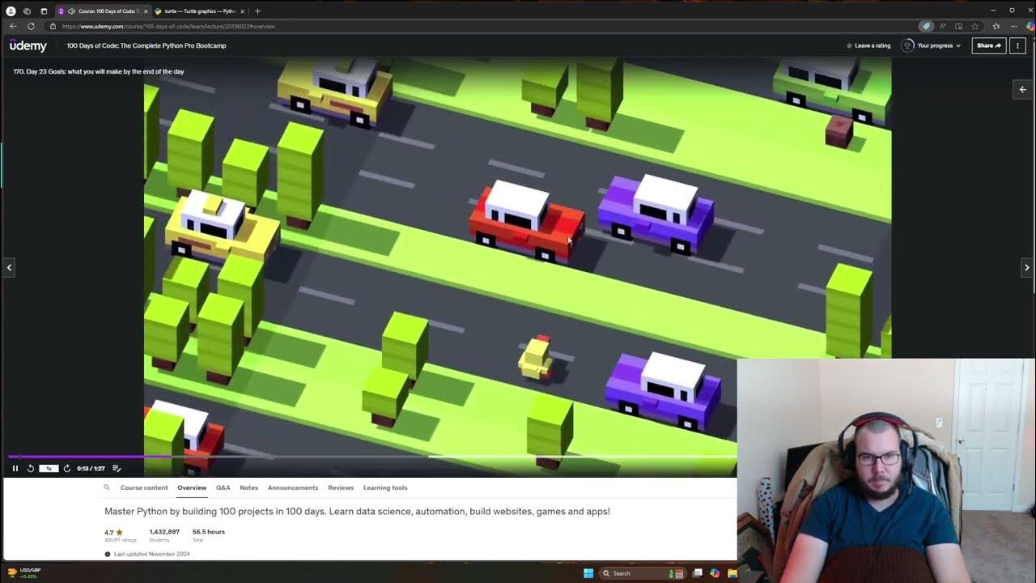Click the Day 23 Goals lecture title

coord(99,71)
